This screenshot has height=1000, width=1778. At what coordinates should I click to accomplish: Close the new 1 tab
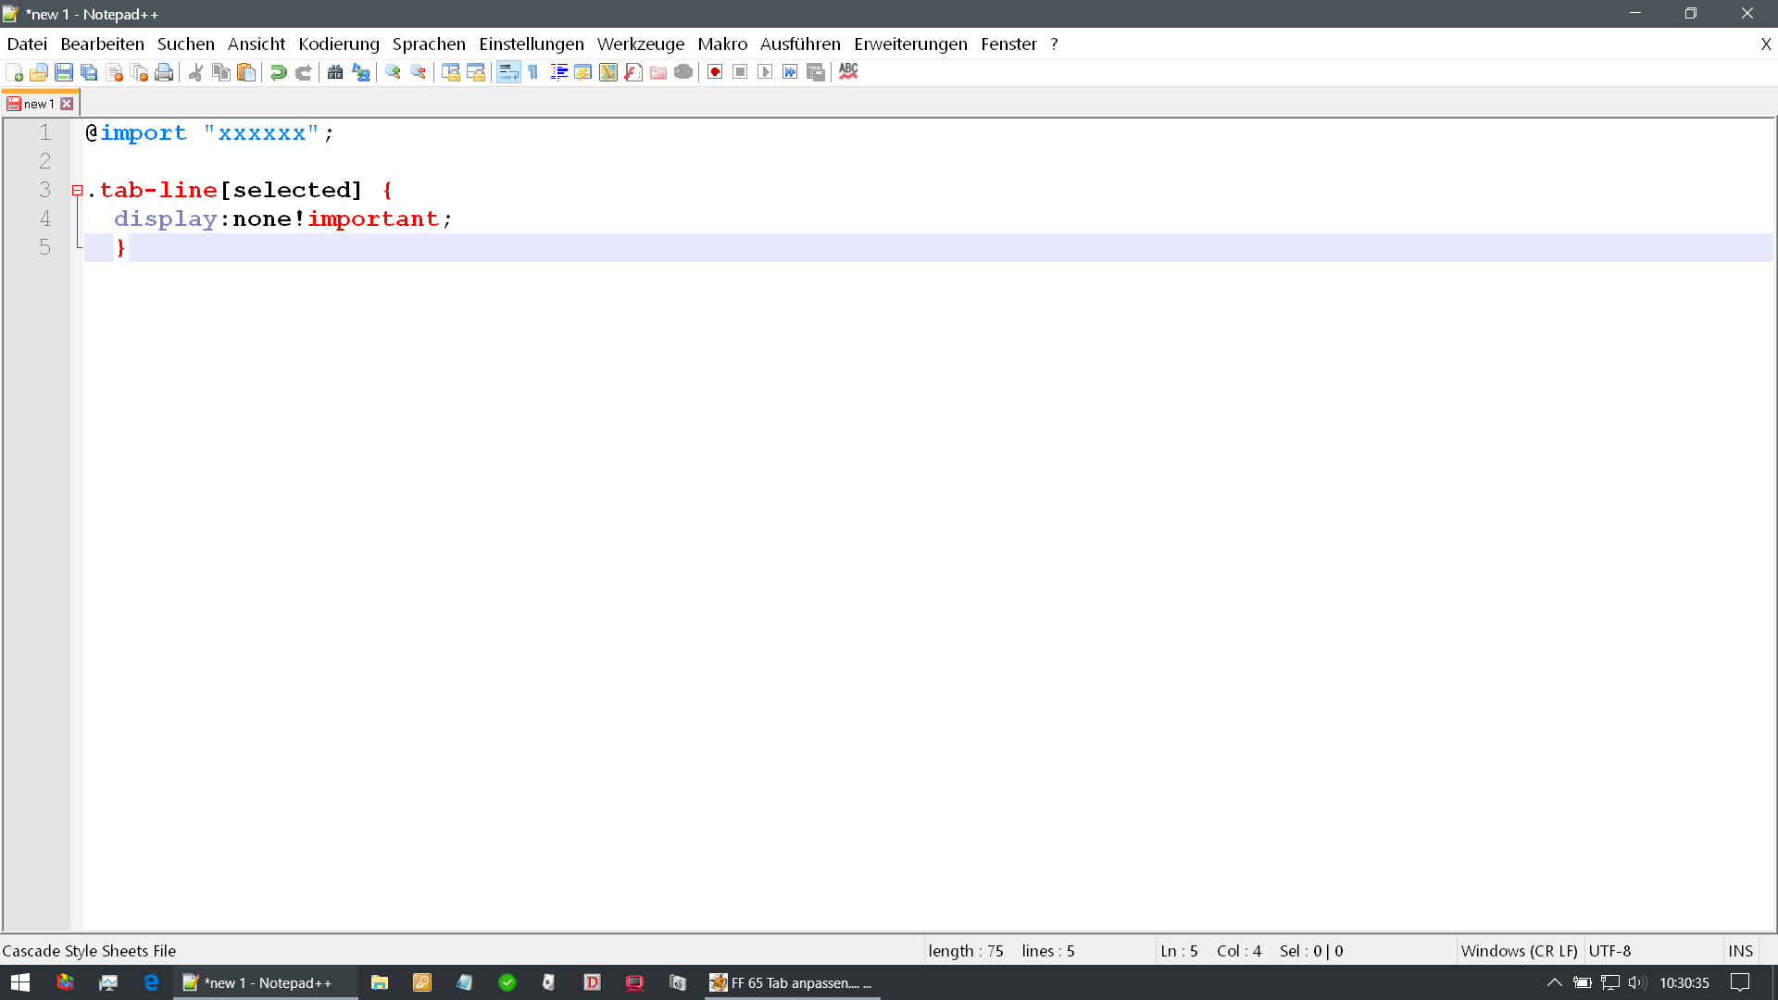click(67, 104)
